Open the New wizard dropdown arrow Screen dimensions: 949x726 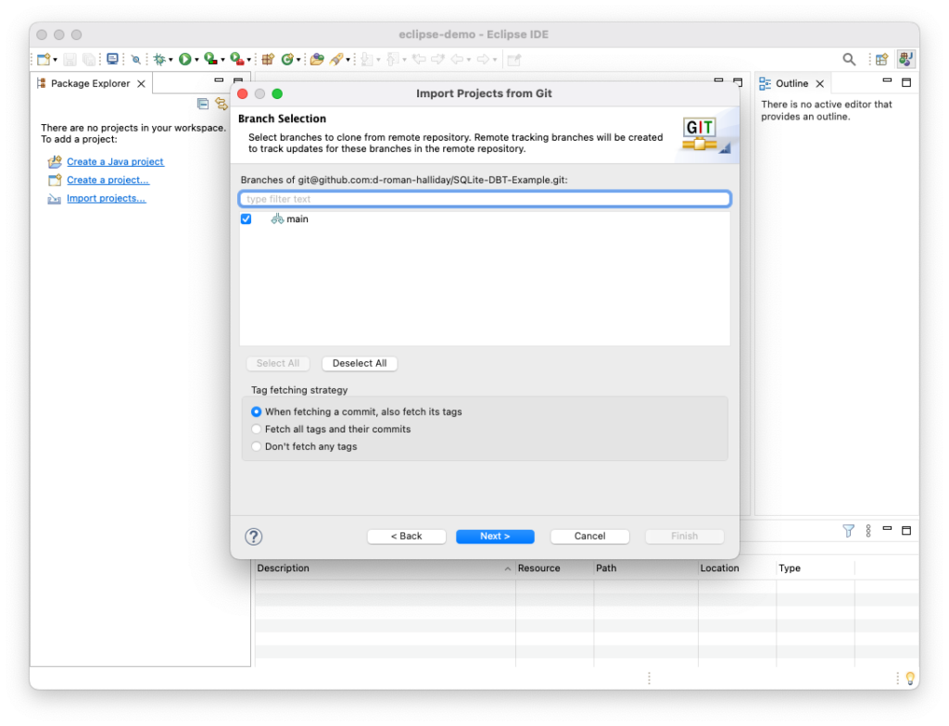(x=55, y=60)
